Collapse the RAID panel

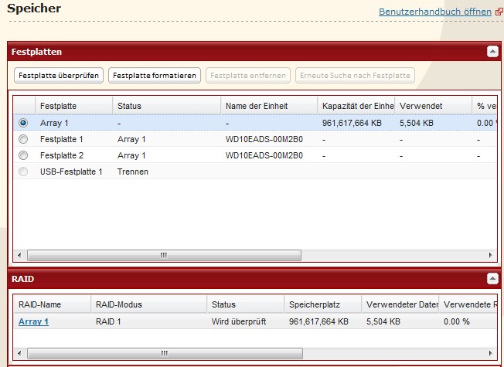(x=492, y=278)
